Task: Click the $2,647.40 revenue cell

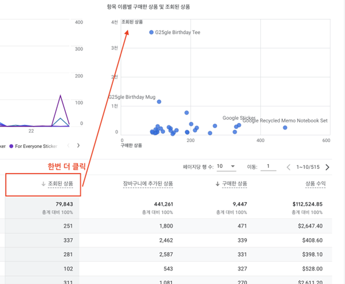Action: click(x=310, y=226)
